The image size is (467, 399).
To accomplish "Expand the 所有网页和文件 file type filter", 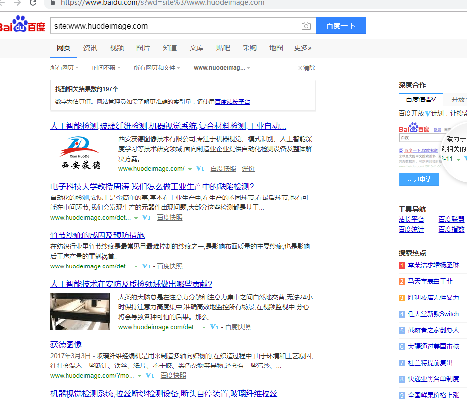I will pos(157,68).
